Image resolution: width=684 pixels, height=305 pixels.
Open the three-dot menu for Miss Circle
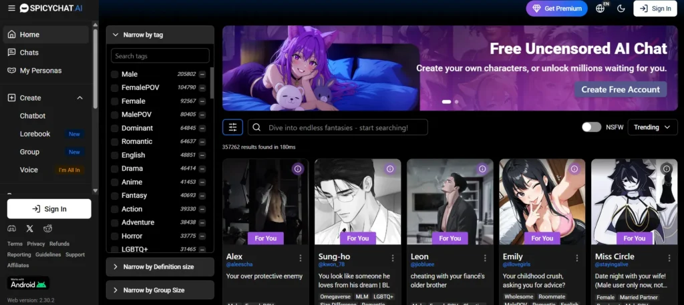[669, 258]
